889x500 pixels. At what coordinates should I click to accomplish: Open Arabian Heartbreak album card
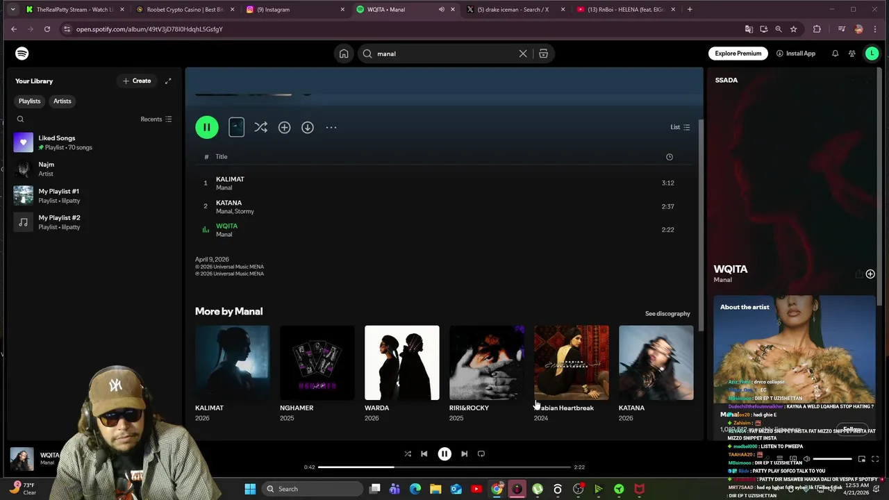(572, 374)
